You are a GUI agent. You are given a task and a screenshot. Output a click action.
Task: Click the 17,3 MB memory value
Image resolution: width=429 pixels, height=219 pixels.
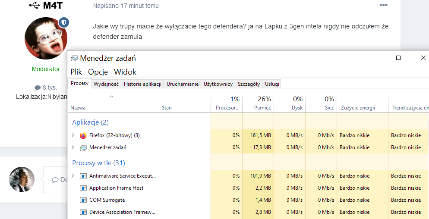[263, 147]
